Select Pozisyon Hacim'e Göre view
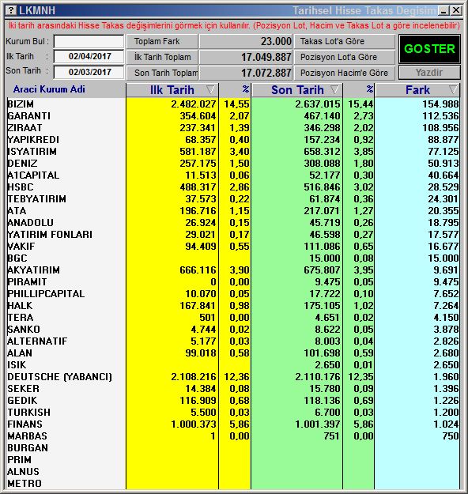Image resolution: width=468 pixels, height=494 pixels. 344,73
